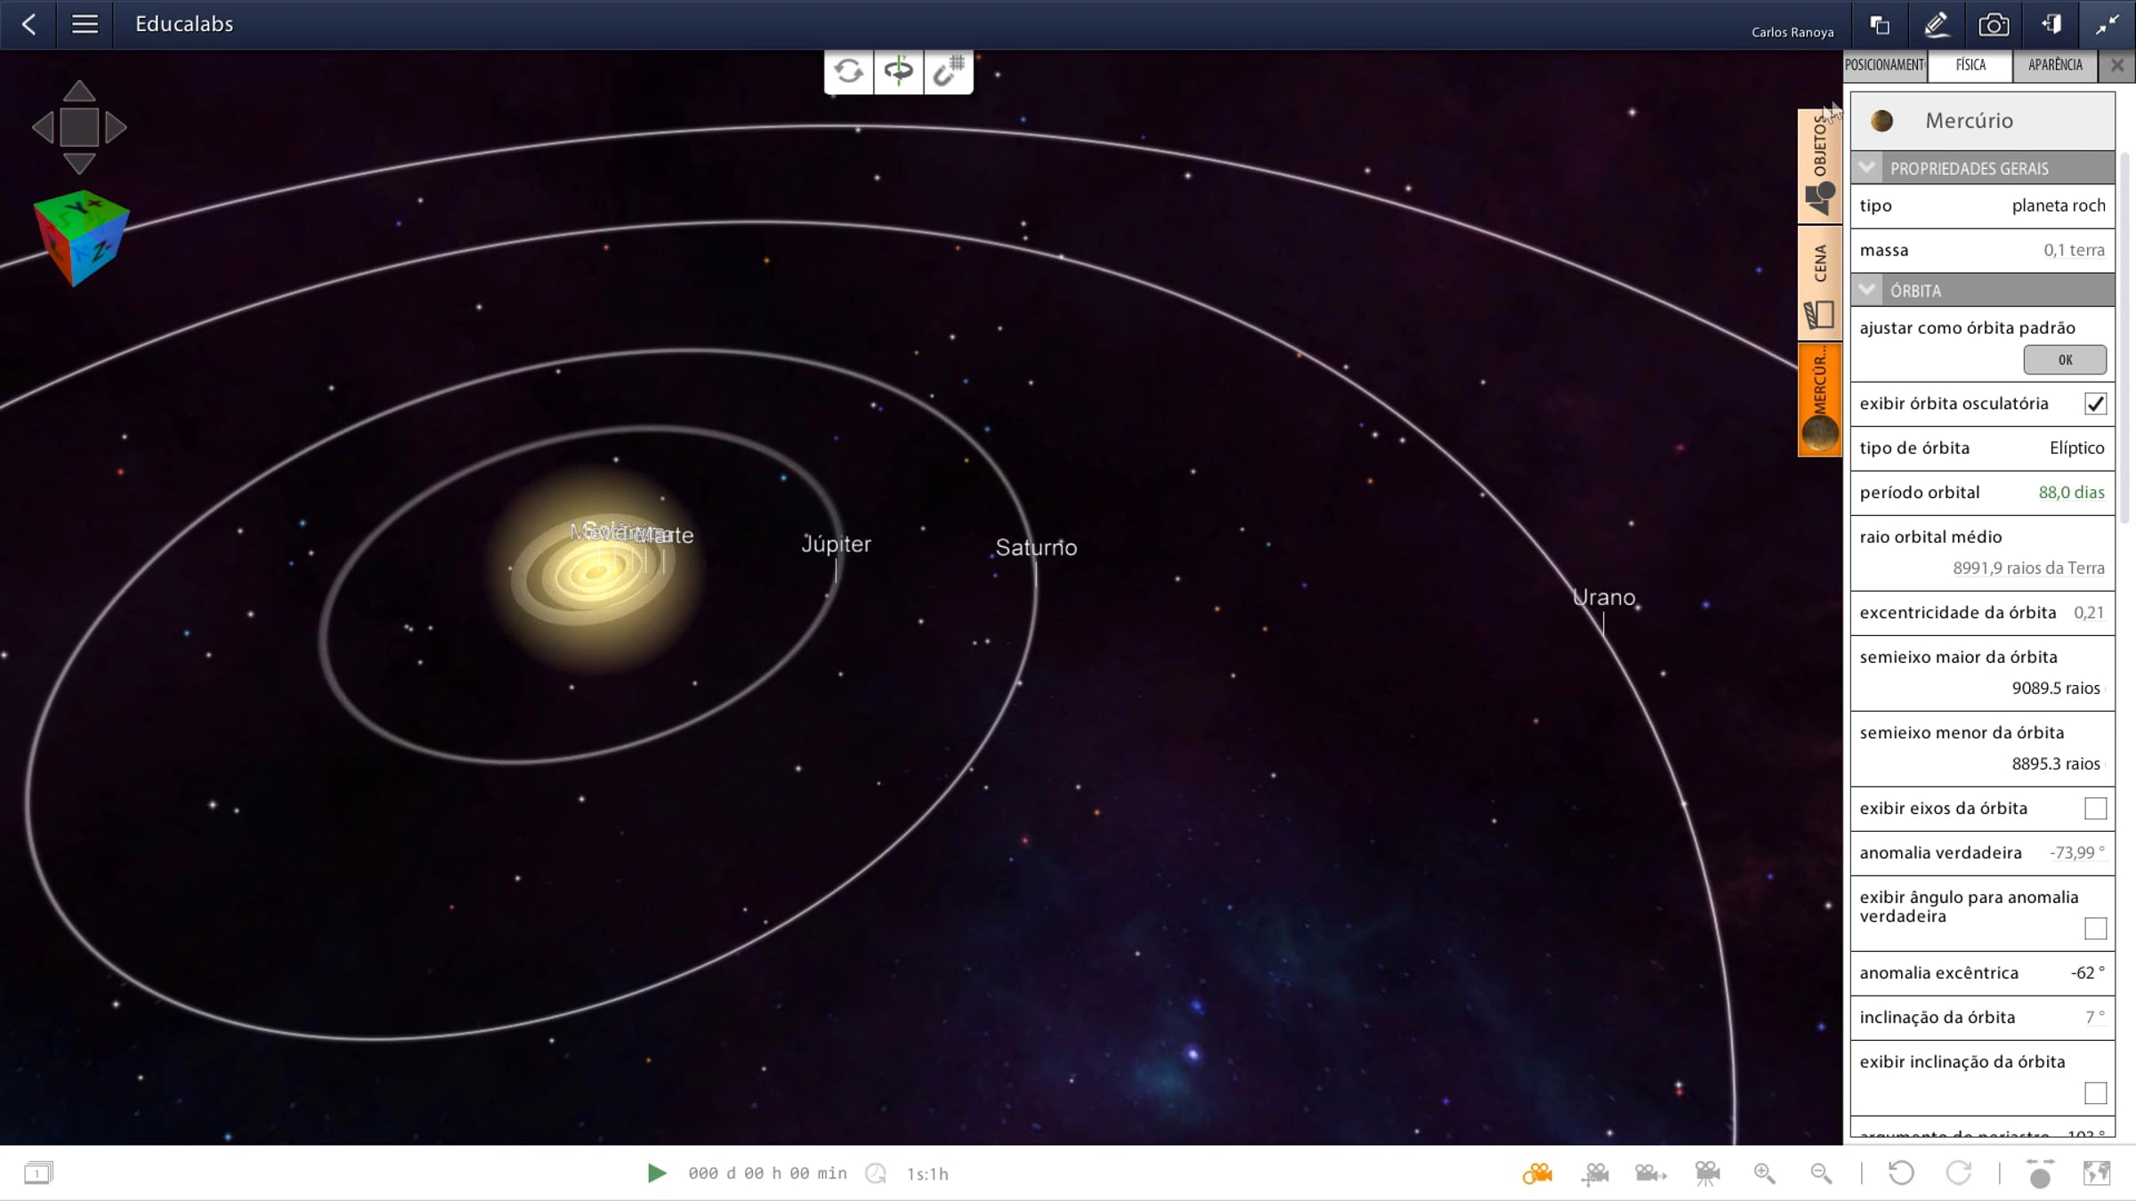Viewport: 2136px width, 1201px height.
Task: Switch to the Aparência tab
Action: coord(2054,65)
